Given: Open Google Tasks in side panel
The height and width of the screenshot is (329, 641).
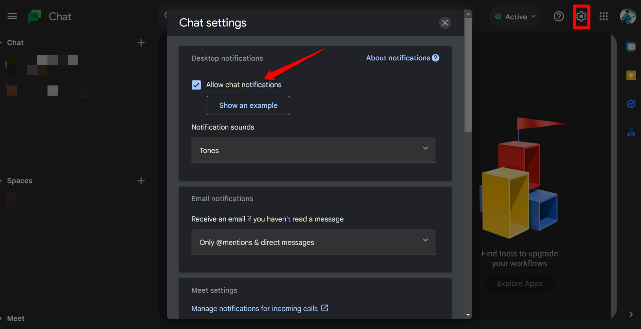Looking at the screenshot, I should (x=631, y=104).
